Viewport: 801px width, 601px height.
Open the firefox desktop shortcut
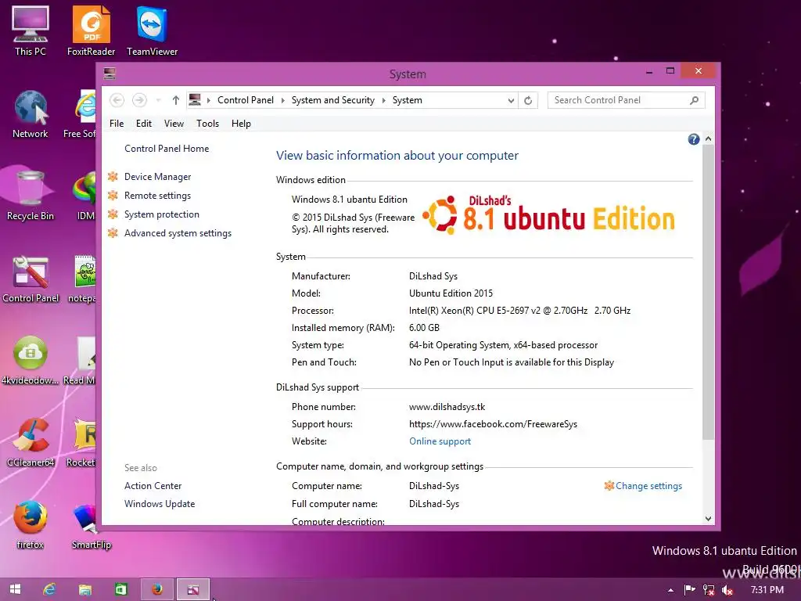[x=31, y=525]
